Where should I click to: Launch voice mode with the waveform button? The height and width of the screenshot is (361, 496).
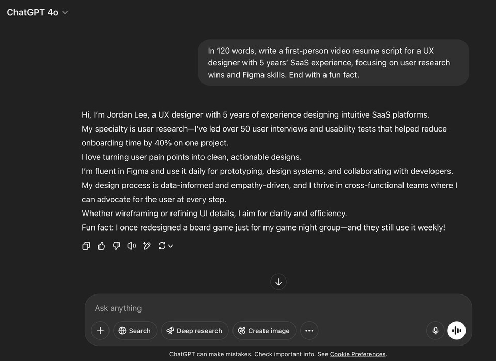(x=456, y=331)
